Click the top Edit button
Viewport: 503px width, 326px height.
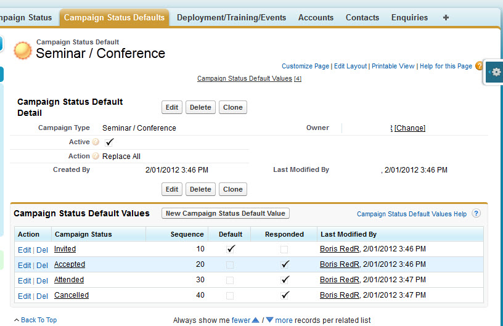(x=172, y=107)
